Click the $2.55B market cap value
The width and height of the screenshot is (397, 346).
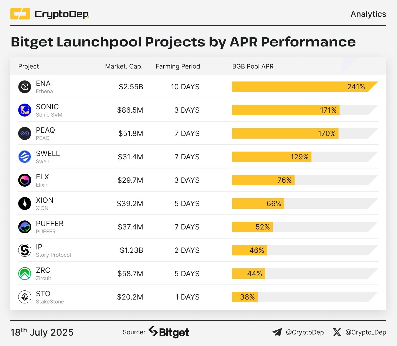[x=131, y=87]
